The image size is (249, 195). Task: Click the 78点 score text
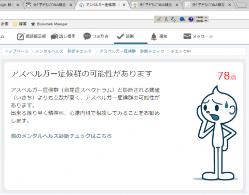coord(227,76)
